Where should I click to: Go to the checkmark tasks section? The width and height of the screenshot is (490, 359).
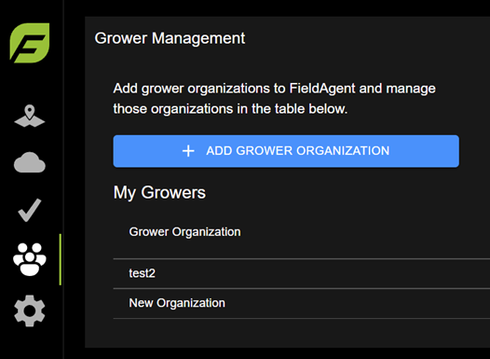click(x=30, y=210)
